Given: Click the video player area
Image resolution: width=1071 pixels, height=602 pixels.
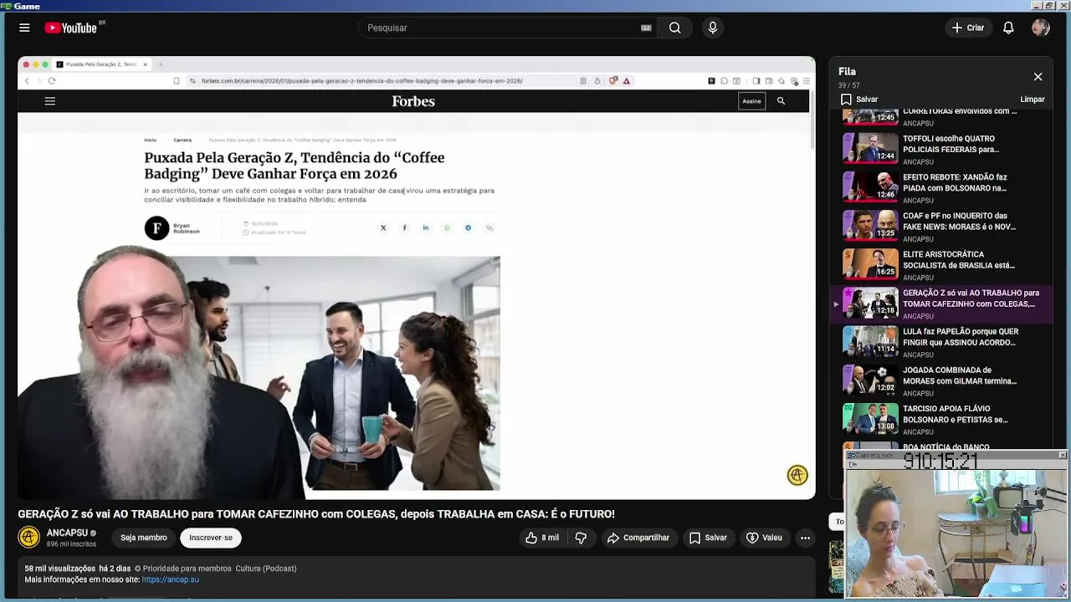Looking at the screenshot, I should [x=417, y=278].
